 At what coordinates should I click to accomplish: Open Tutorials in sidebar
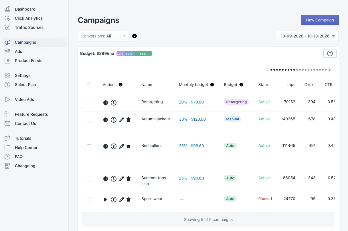click(34, 138)
